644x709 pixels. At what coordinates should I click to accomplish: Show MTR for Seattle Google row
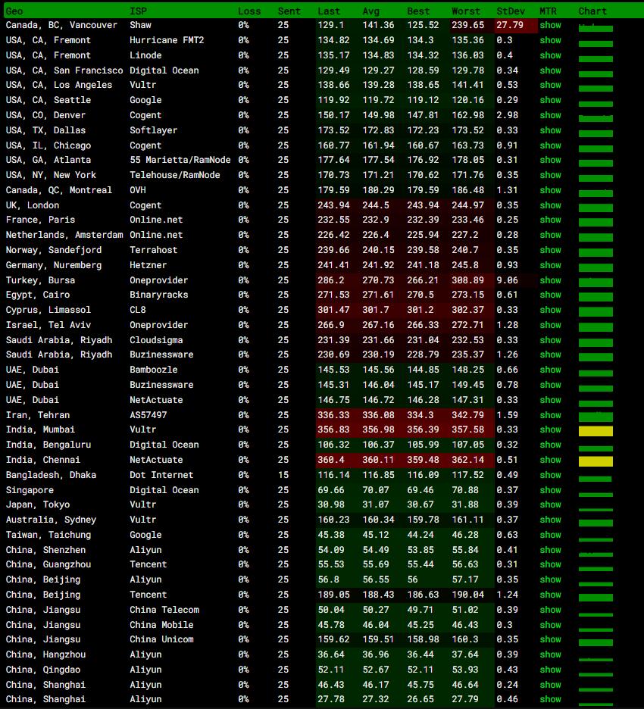(x=550, y=100)
